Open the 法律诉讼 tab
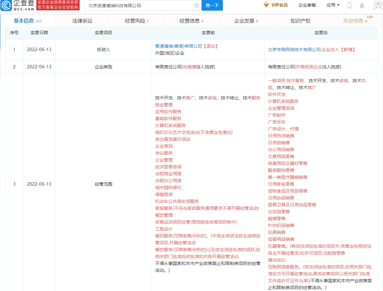The image size is (383, 291). click(x=82, y=21)
